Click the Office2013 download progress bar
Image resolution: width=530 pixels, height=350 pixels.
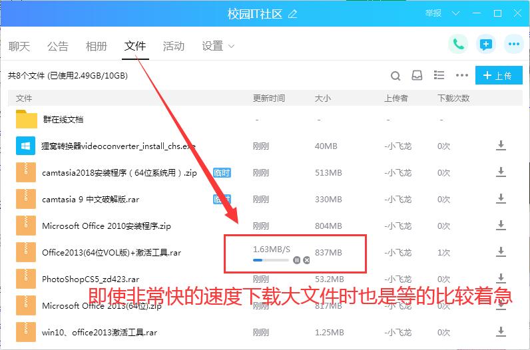click(271, 260)
